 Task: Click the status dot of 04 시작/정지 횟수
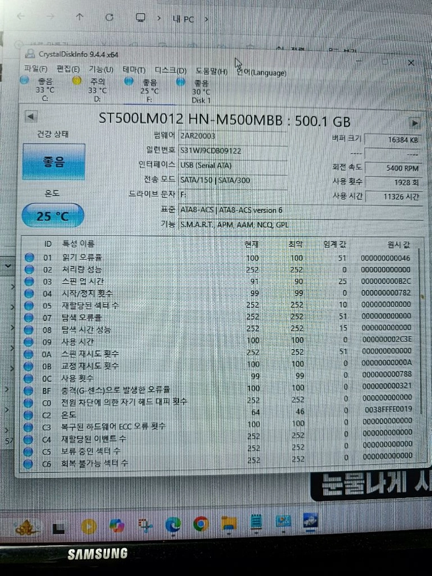(29, 294)
